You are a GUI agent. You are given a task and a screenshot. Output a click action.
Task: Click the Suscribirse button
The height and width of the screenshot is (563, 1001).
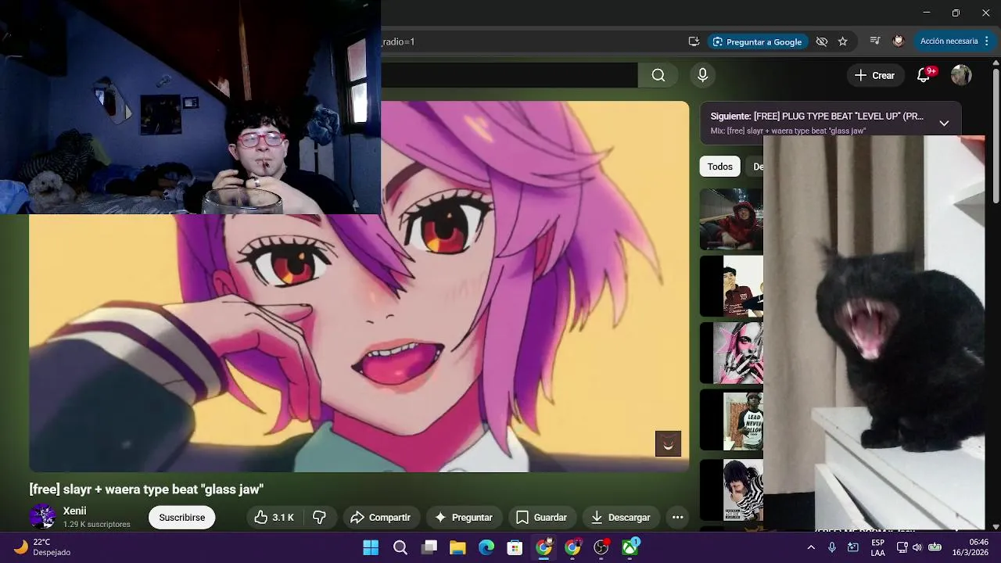[182, 518]
